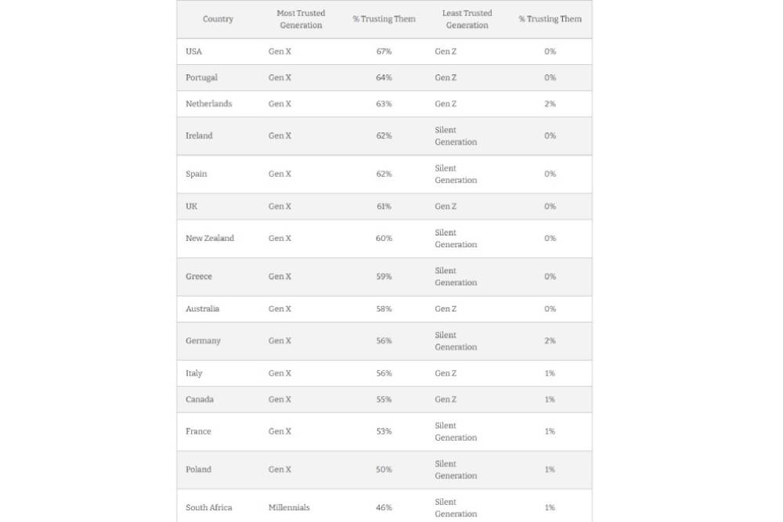Select the Netherlands cell
The image size is (783, 522).
(209, 104)
